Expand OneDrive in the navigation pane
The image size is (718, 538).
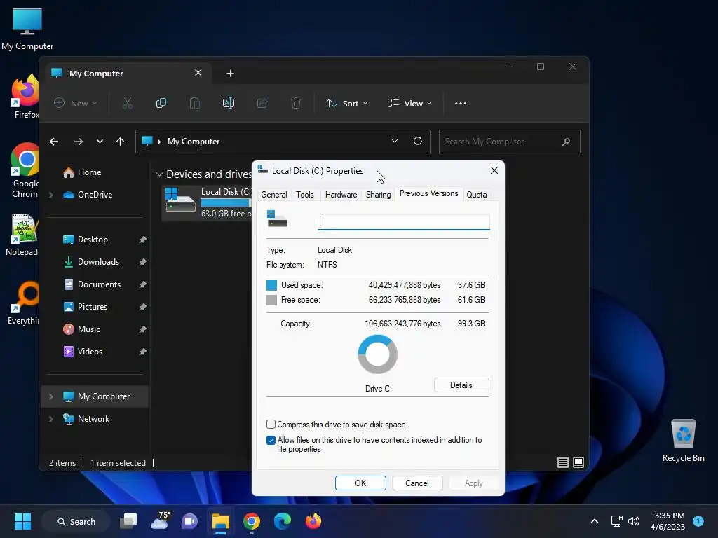pos(50,195)
